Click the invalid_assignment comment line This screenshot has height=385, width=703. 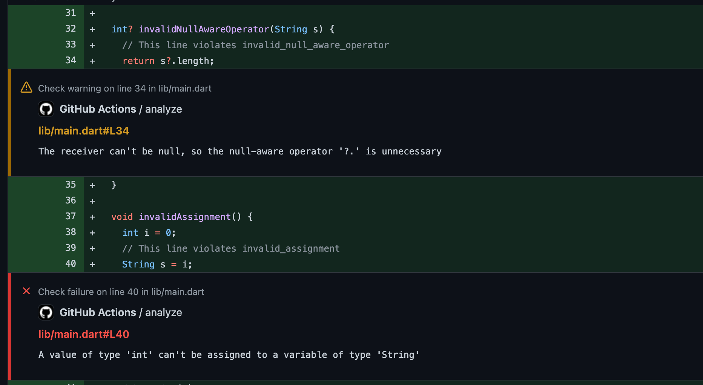230,248
